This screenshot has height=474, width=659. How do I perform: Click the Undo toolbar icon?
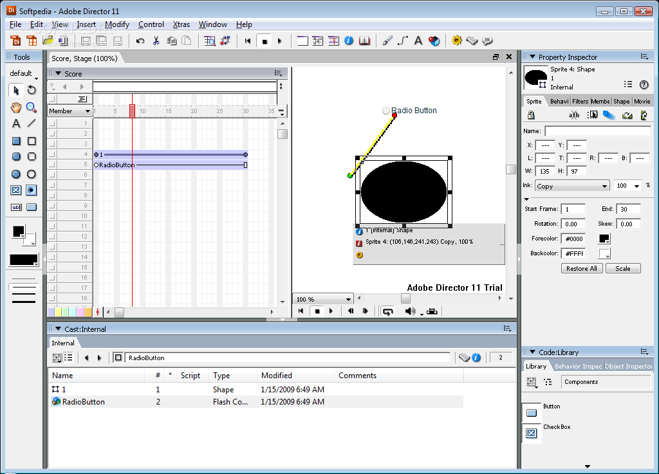(140, 41)
